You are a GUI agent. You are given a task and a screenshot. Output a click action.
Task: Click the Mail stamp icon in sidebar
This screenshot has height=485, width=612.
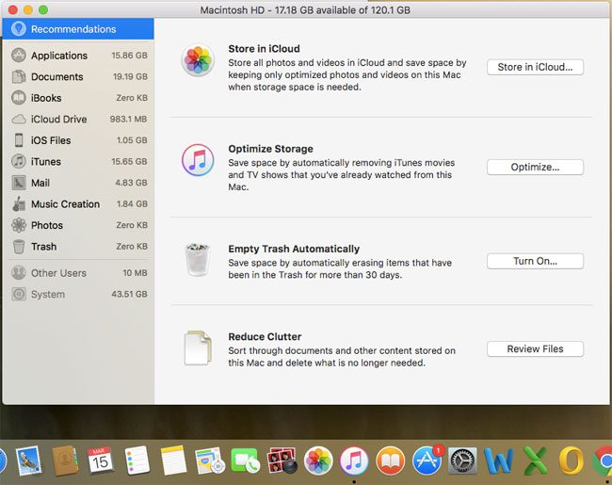[x=19, y=183]
